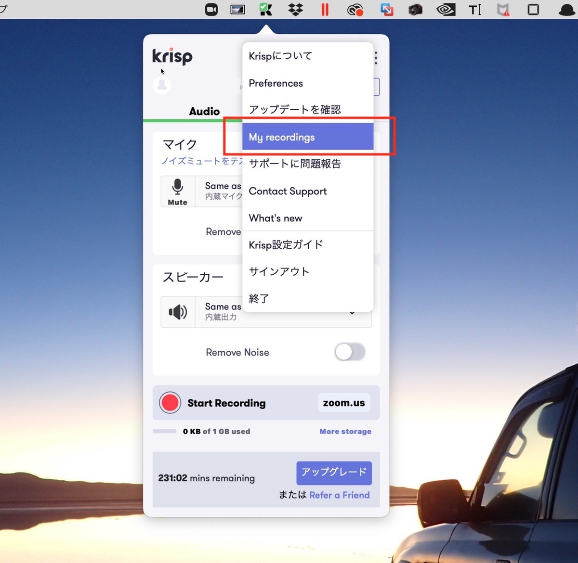Image resolution: width=578 pixels, height=563 pixels.
Task: Click the black hat menu bar icon
Action: [x=567, y=10]
